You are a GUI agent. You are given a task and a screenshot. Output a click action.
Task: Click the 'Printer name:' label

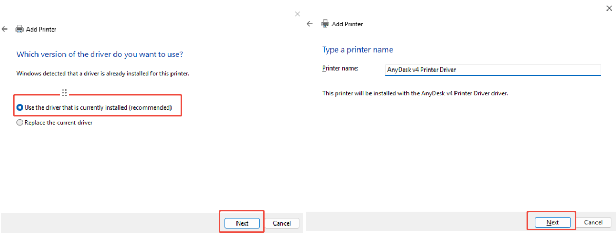coord(340,68)
